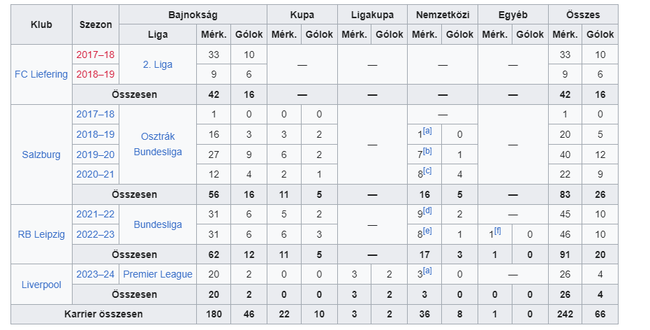Image resolution: width=650 pixels, height=330 pixels.
Task: Open the 2022–23 season link
Action: click(96, 234)
